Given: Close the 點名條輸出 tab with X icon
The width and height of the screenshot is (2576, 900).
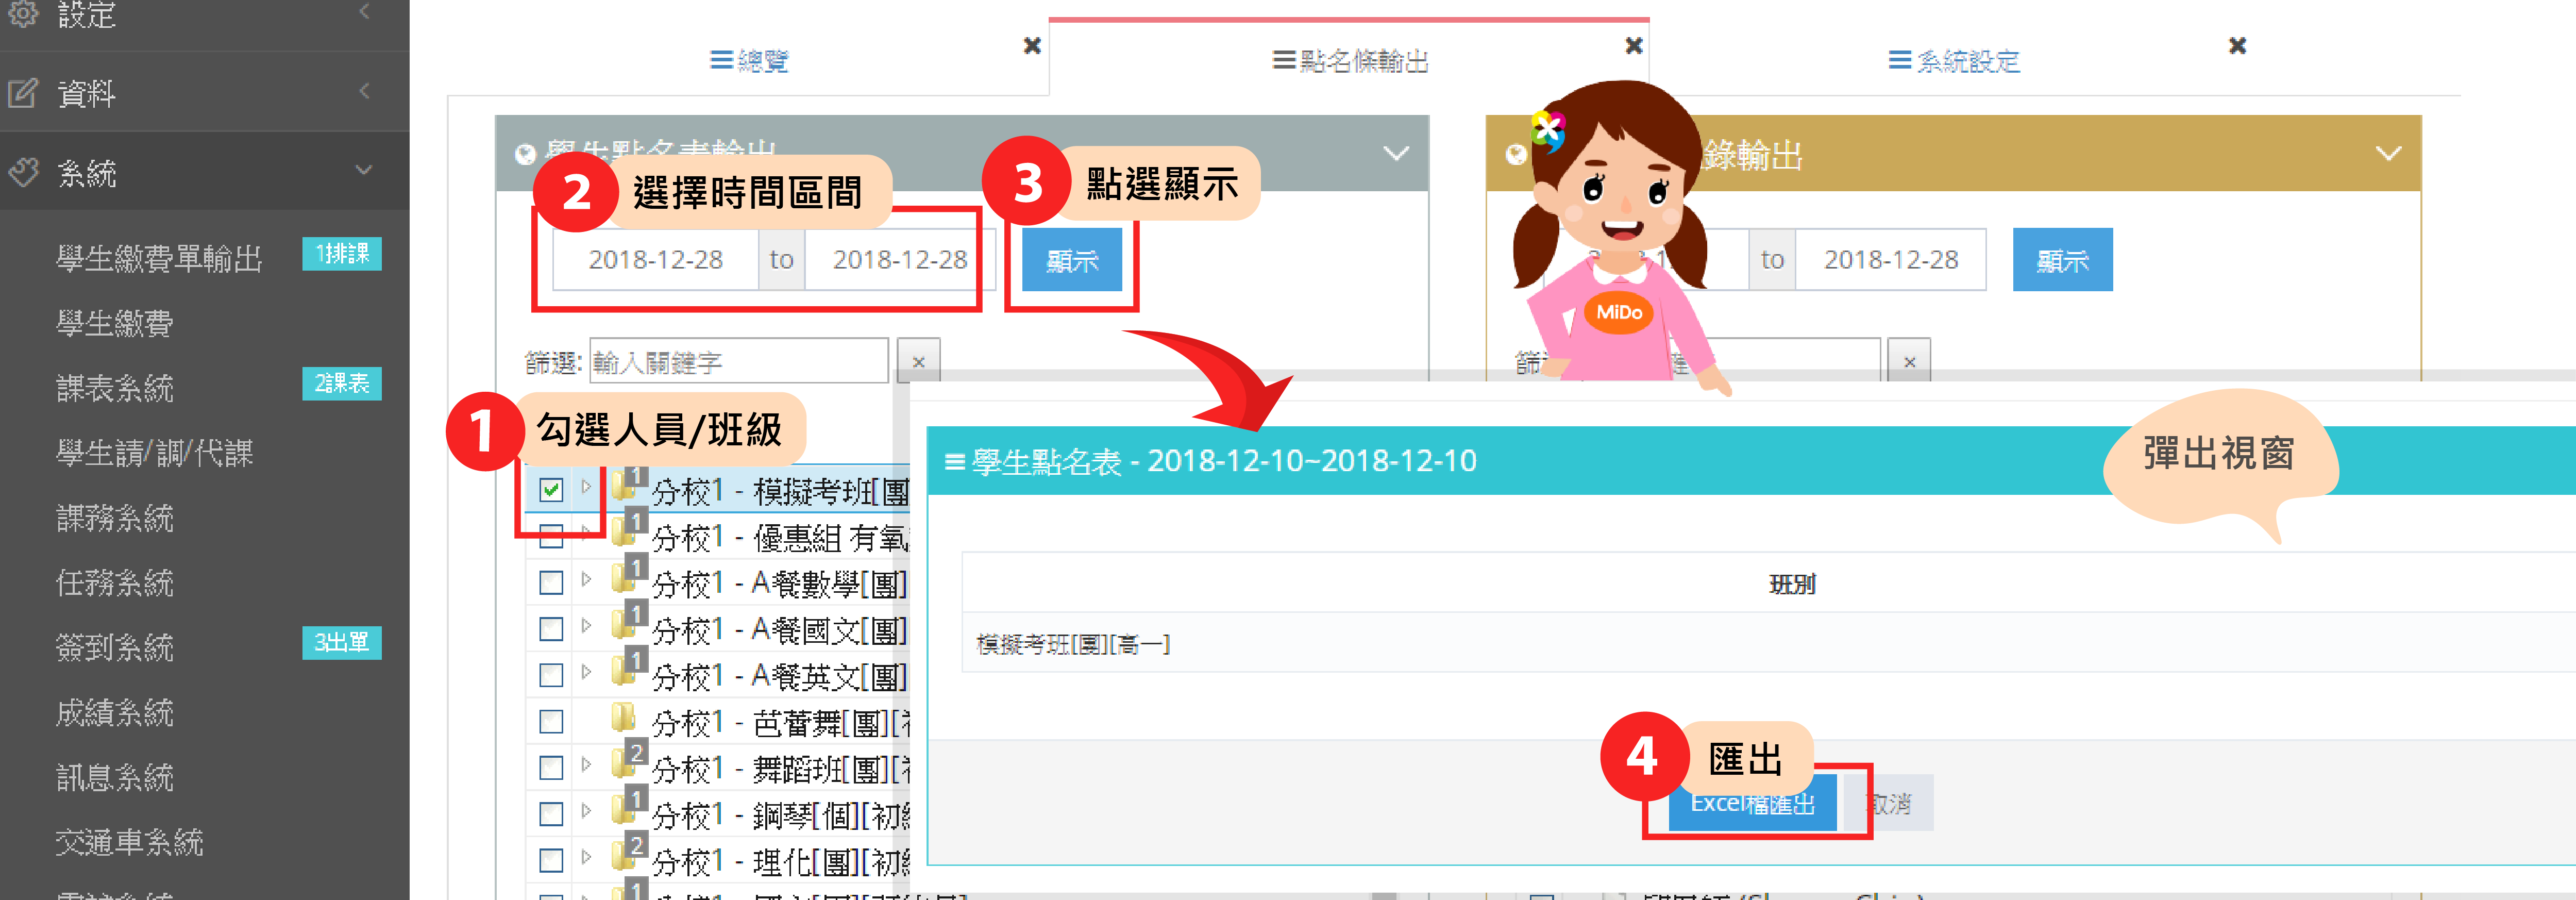Looking at the screenshot, I should click(x=1633, y=45).
